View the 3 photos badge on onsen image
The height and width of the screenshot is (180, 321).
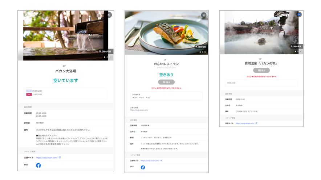click(296, 46)
